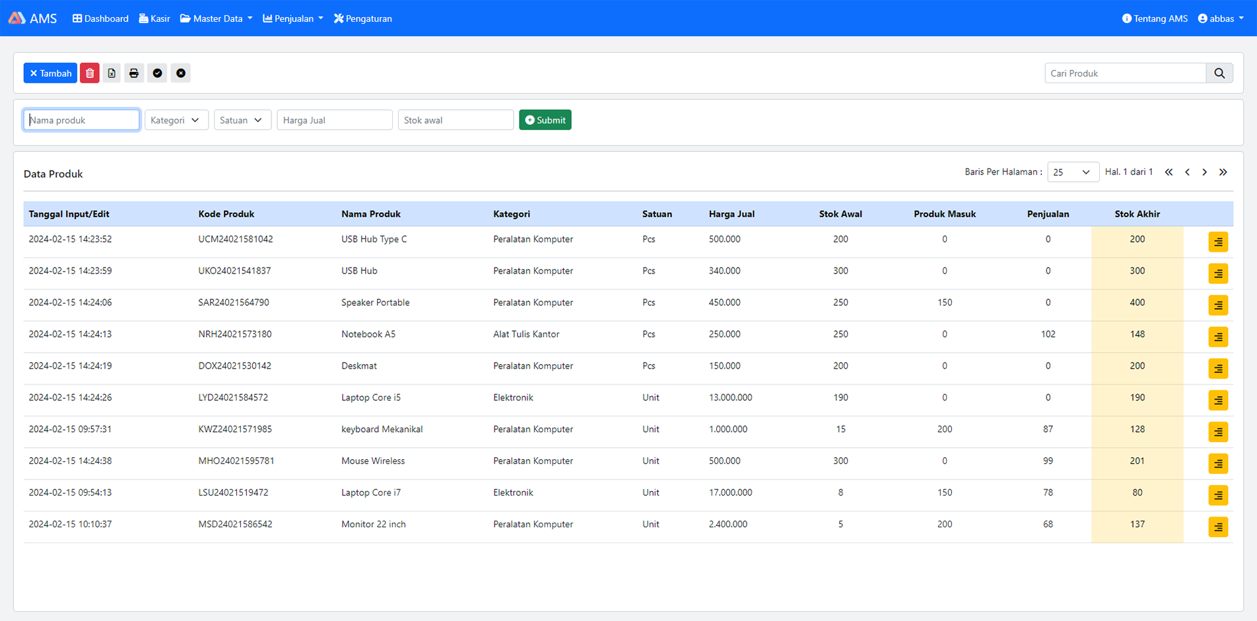Open action menu for Monitor 22 inch
The height and width of the screenshot is (621, 1257).
click(1218, 527)
